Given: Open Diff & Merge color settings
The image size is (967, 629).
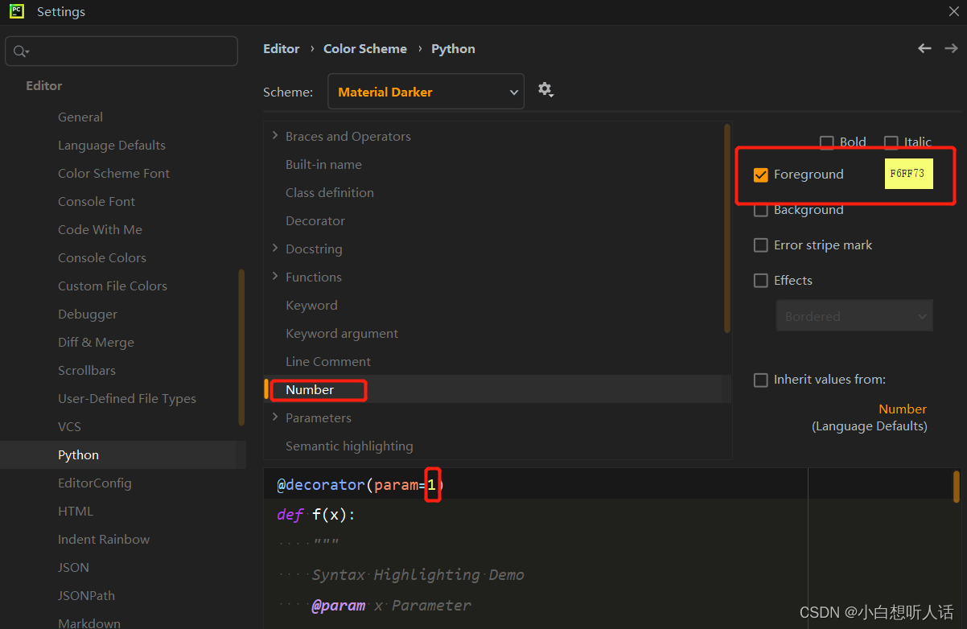Looking at the screenshot, I should click(96, 342).
